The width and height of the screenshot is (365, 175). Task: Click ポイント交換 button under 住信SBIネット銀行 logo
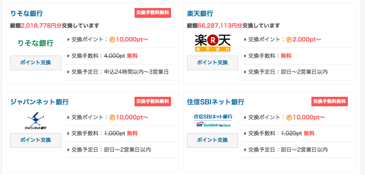(213, 140)
